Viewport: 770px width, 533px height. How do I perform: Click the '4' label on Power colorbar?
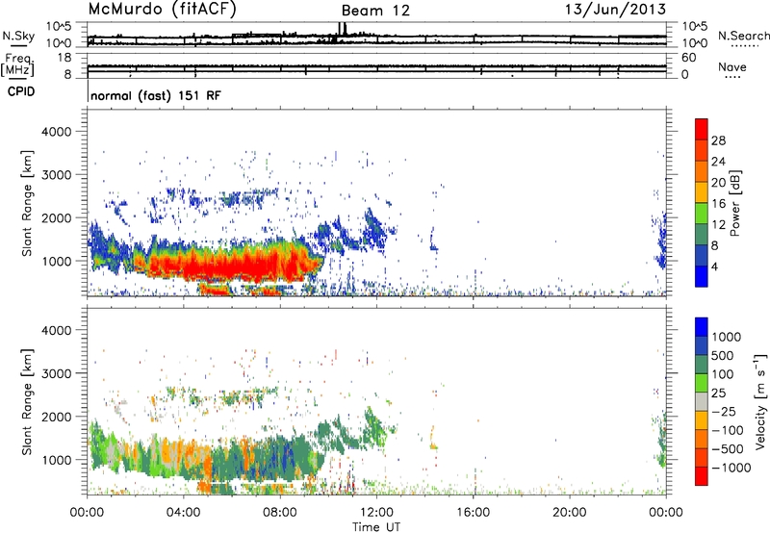tap(714, 266)
